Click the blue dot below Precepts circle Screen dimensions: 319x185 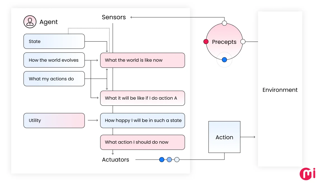pyautogui.click(x=224, y=60)
